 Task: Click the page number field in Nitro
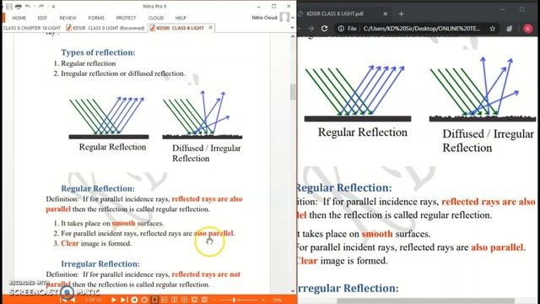click(93, 301)
